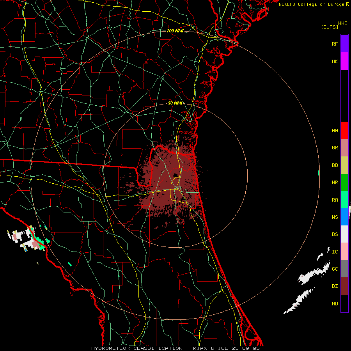Click the "RF" legend label
The width and height of the screenshot is (351, 351).
click(335, 44)
